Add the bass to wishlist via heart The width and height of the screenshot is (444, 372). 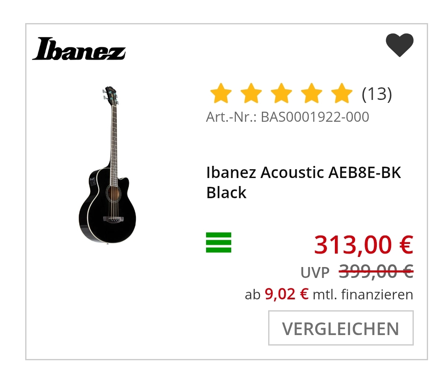click(400, 45)
